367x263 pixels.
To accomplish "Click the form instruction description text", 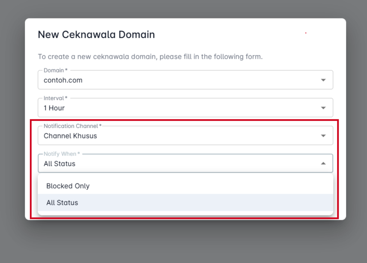I will pos(150,57).
